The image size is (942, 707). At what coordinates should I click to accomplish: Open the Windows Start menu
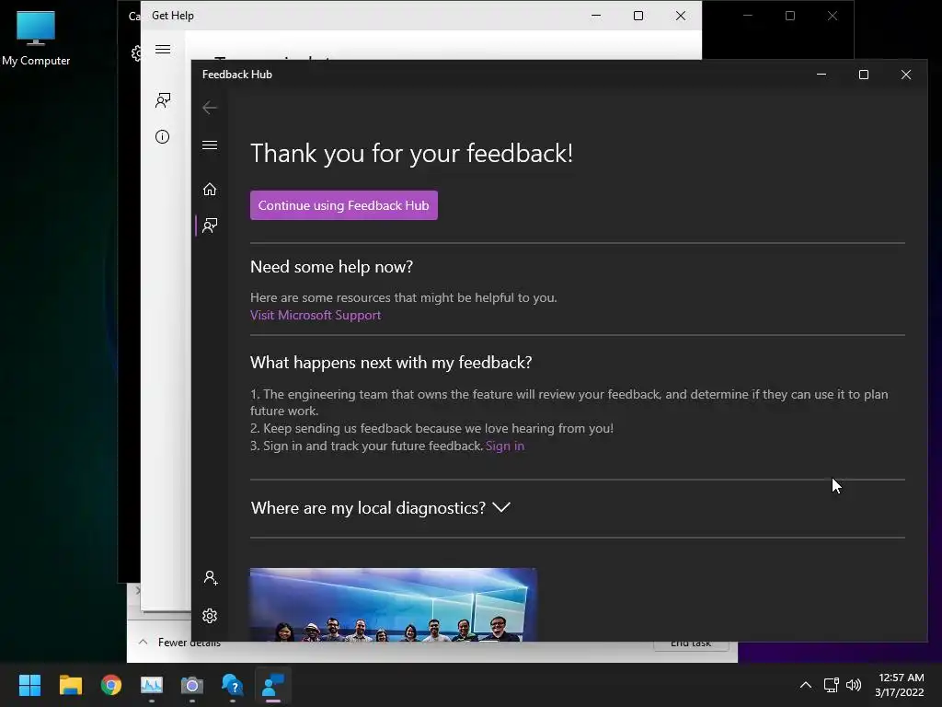(x=29, y=685)
